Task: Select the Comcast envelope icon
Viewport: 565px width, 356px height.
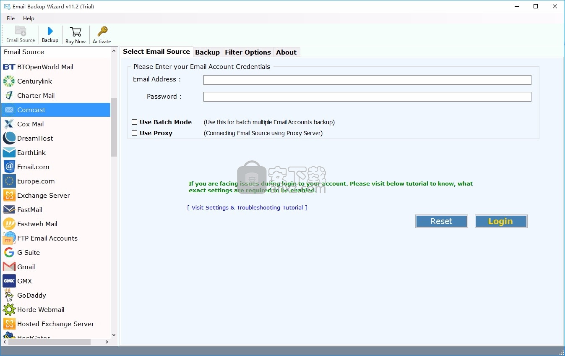Action: tap(9, 110)
